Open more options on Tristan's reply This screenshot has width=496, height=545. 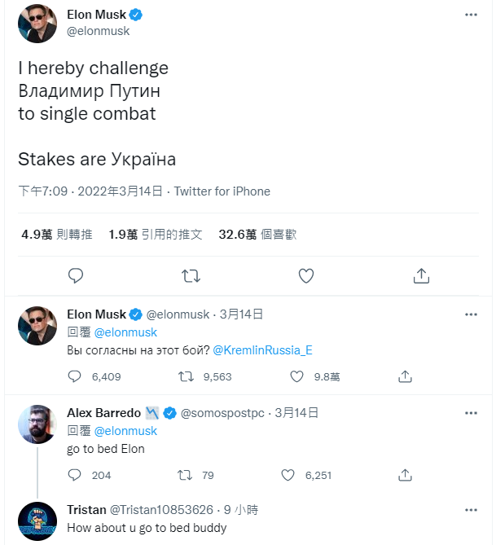tap(471, 510)
